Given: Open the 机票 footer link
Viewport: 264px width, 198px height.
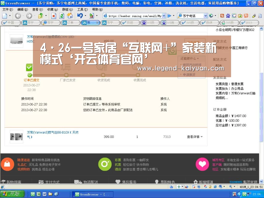Looking at the screenshot, I should tap(118, 165).
